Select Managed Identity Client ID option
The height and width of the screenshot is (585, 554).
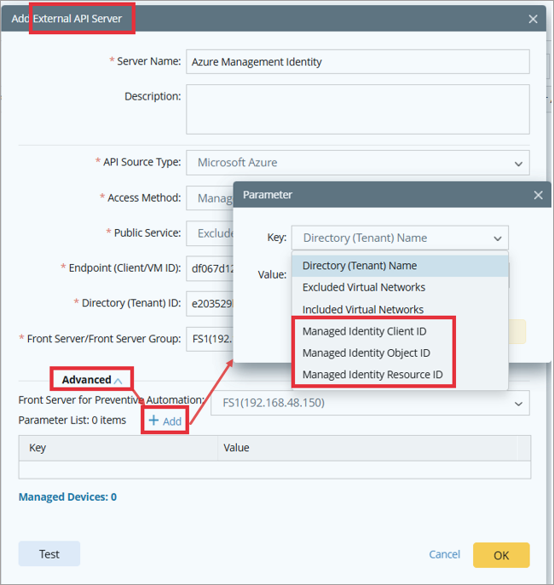pos(364,331)
